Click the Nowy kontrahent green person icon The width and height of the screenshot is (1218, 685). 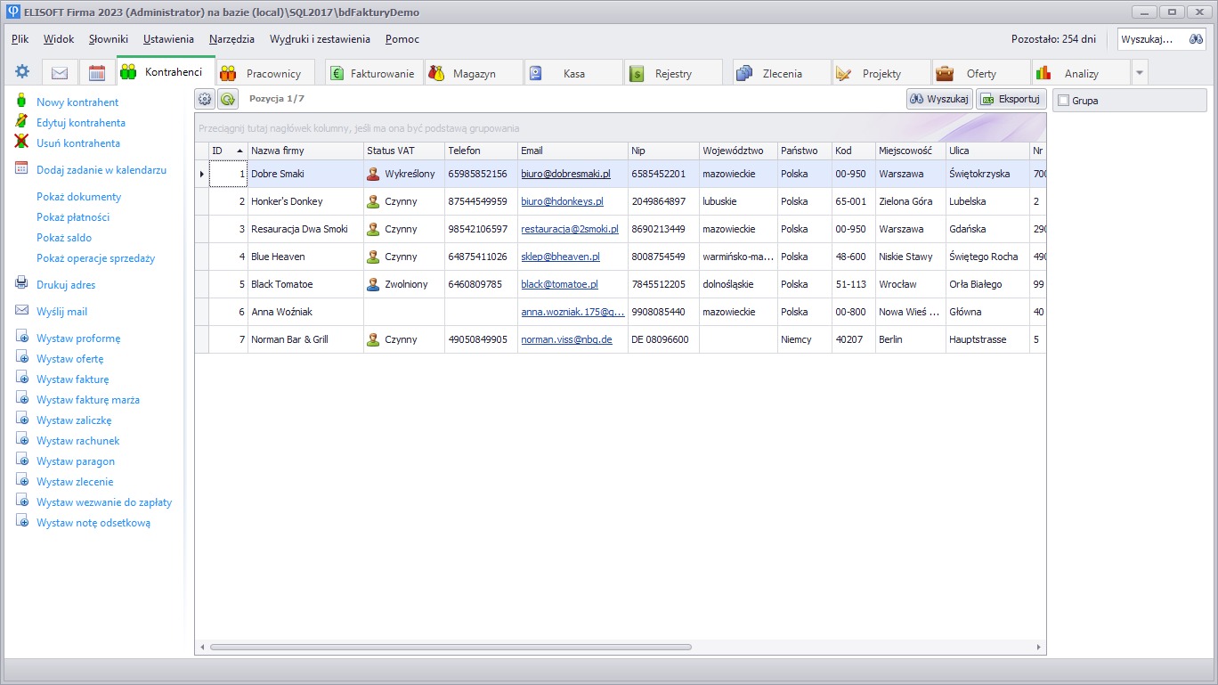[x=21, y=102]
